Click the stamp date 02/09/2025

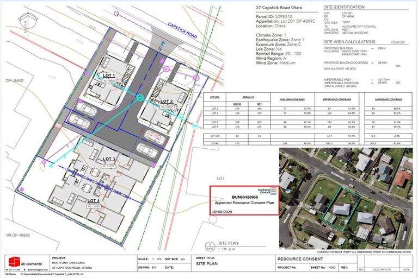222,212
